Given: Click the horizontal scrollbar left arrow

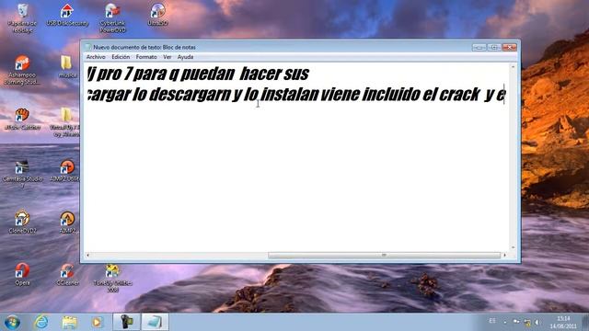Looking at the screenshot, I should [88, 256].
